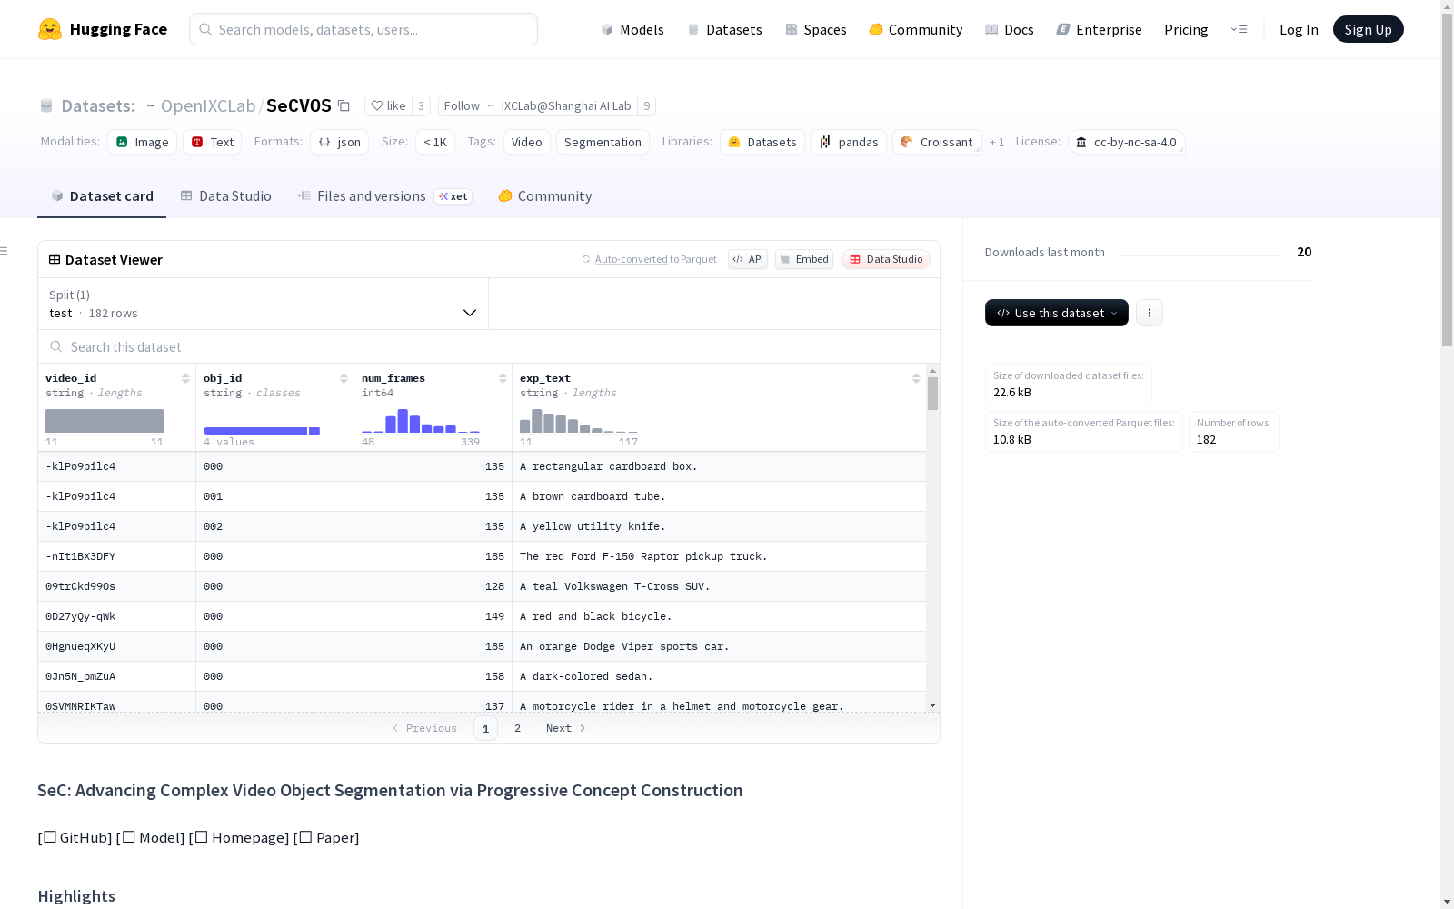The height and width of the screenshot is (909, 1454).
Task: Open the Split test dropdown
Action: click(264, 304)
